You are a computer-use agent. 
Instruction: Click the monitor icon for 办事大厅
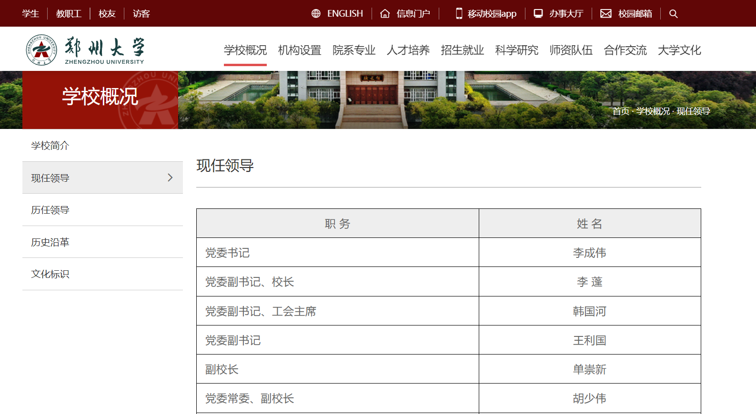(538, 14)
